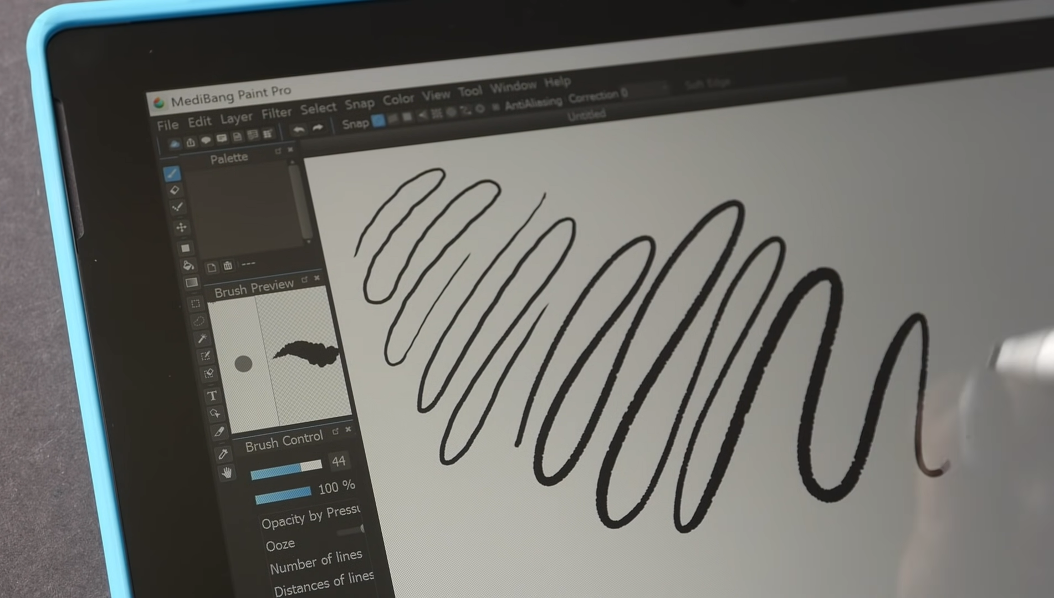Screen dimensions: 1054x598
Task: Close the Brush Preview panel
Action: (x=317, y=278)
